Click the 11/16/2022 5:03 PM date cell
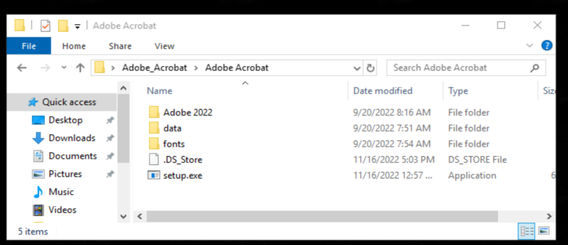Viewport: 568px width, 245px height. click(394, 160)
